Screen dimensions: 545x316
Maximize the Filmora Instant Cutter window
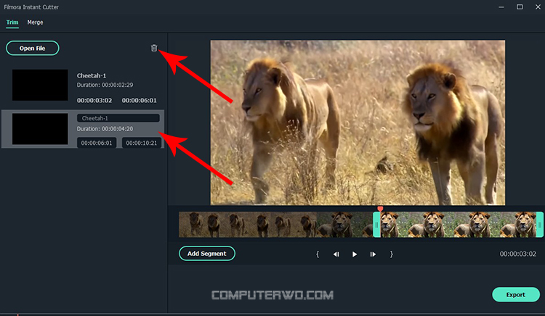(520, 7)
